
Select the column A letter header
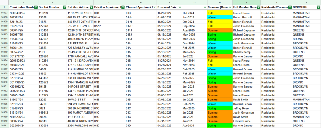pyautogui.click(x=23, y=3)
